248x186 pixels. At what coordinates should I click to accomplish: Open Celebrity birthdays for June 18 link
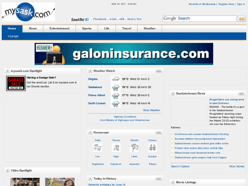click(x=107, y=185)
